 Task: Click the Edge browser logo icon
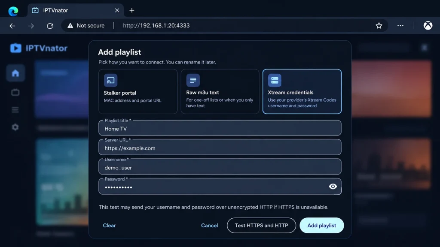point(13,11)
